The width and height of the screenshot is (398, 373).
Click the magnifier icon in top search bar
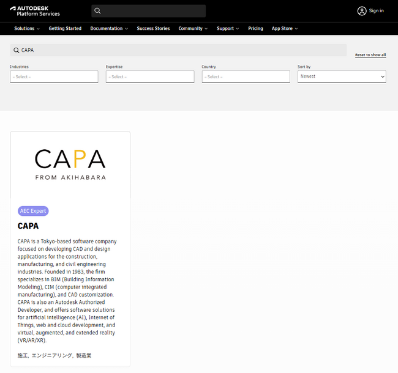pyautogui.click(x=97, y=11)
